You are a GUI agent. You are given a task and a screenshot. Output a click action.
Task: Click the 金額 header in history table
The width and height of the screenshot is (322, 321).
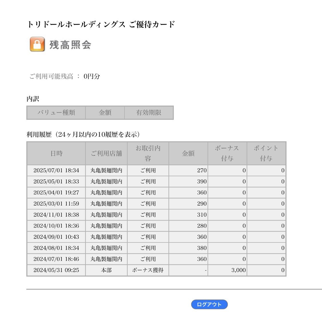coord(188,153)
